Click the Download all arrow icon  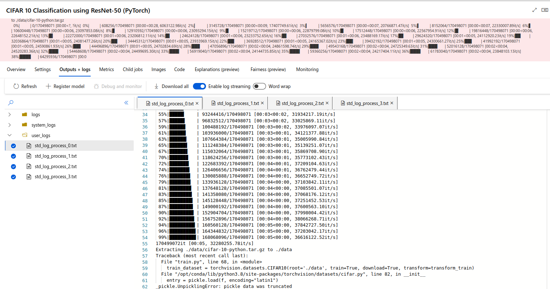pos(156,86)
